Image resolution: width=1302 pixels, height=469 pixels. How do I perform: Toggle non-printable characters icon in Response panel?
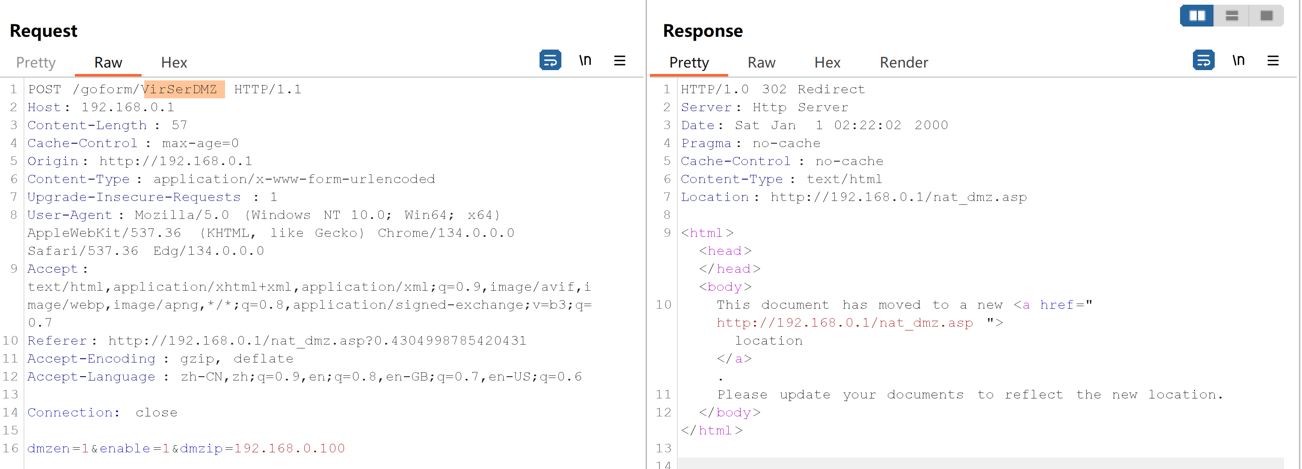[x=1238, y=61]
